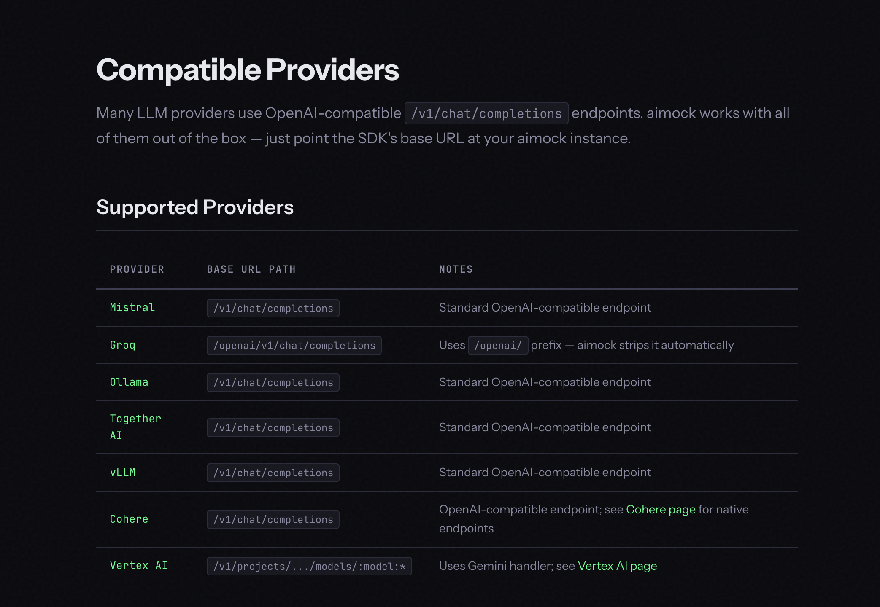Click the Vertex AI provider name in table

coord(138,565)
